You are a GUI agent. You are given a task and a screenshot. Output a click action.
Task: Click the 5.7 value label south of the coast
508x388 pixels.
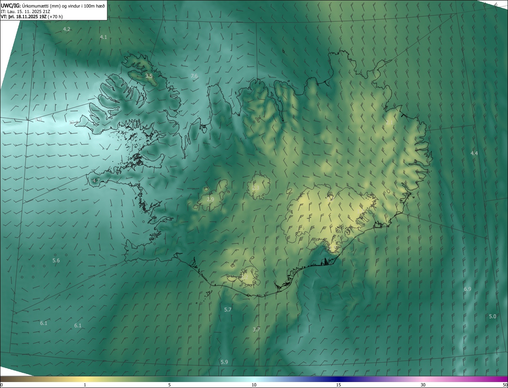[228, 309]
